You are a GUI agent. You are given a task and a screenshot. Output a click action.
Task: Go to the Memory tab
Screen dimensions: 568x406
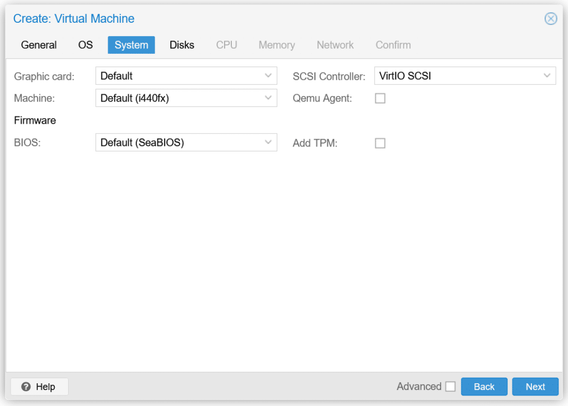[x=277, y=45]
